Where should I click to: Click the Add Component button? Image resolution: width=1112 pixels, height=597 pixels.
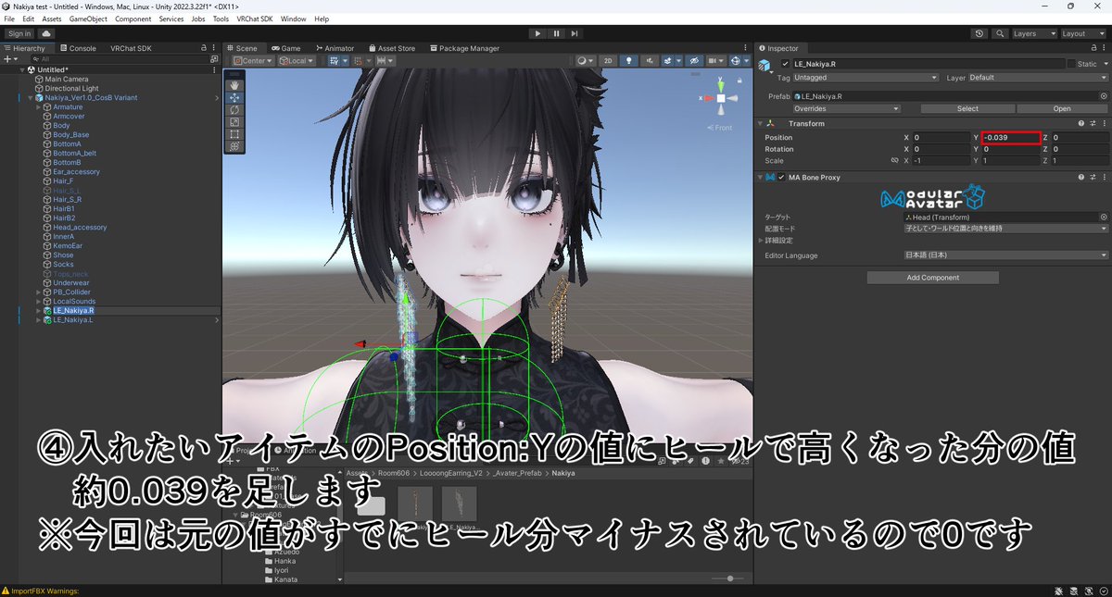pos(932,278)
